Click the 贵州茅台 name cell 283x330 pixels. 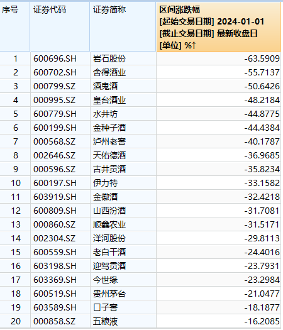(x=123, y=294)
